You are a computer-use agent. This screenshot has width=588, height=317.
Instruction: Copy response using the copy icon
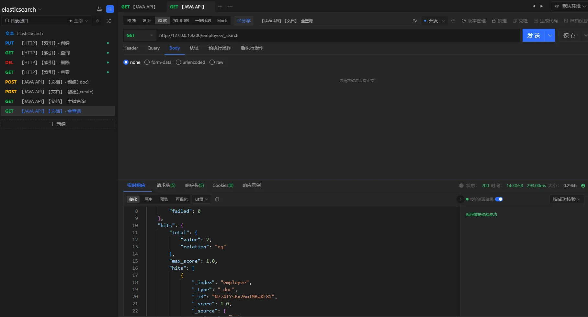tap(217, 199)
